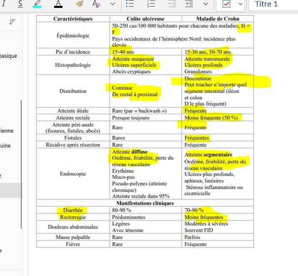Click 'Atteinte diffuse' text

click(x=130, y=152)
